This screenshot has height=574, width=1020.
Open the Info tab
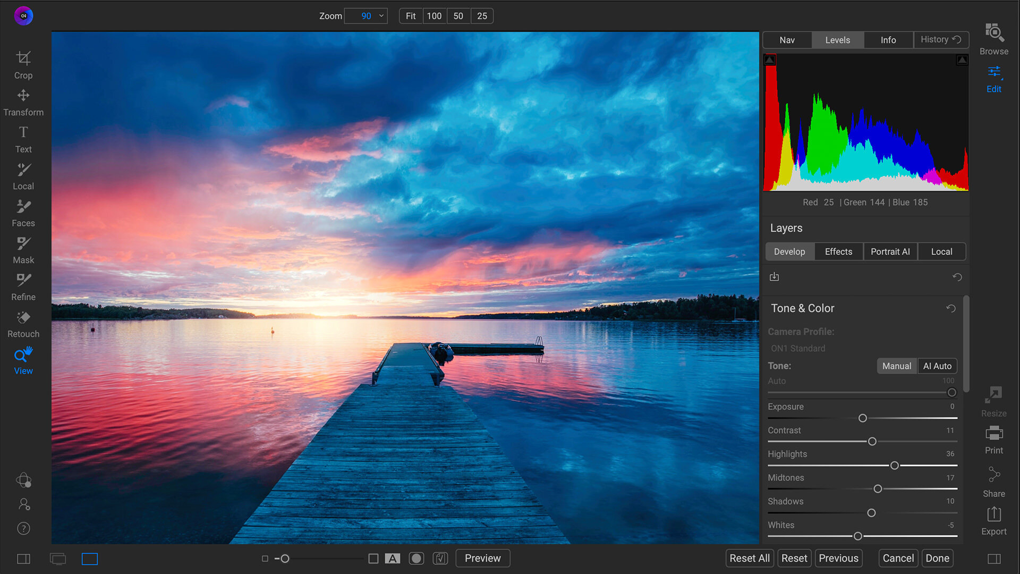[x=888, y=40]
